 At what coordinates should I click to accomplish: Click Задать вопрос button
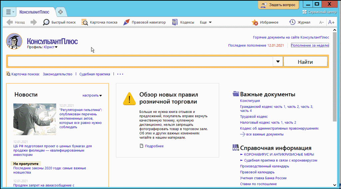pos(279,5)
